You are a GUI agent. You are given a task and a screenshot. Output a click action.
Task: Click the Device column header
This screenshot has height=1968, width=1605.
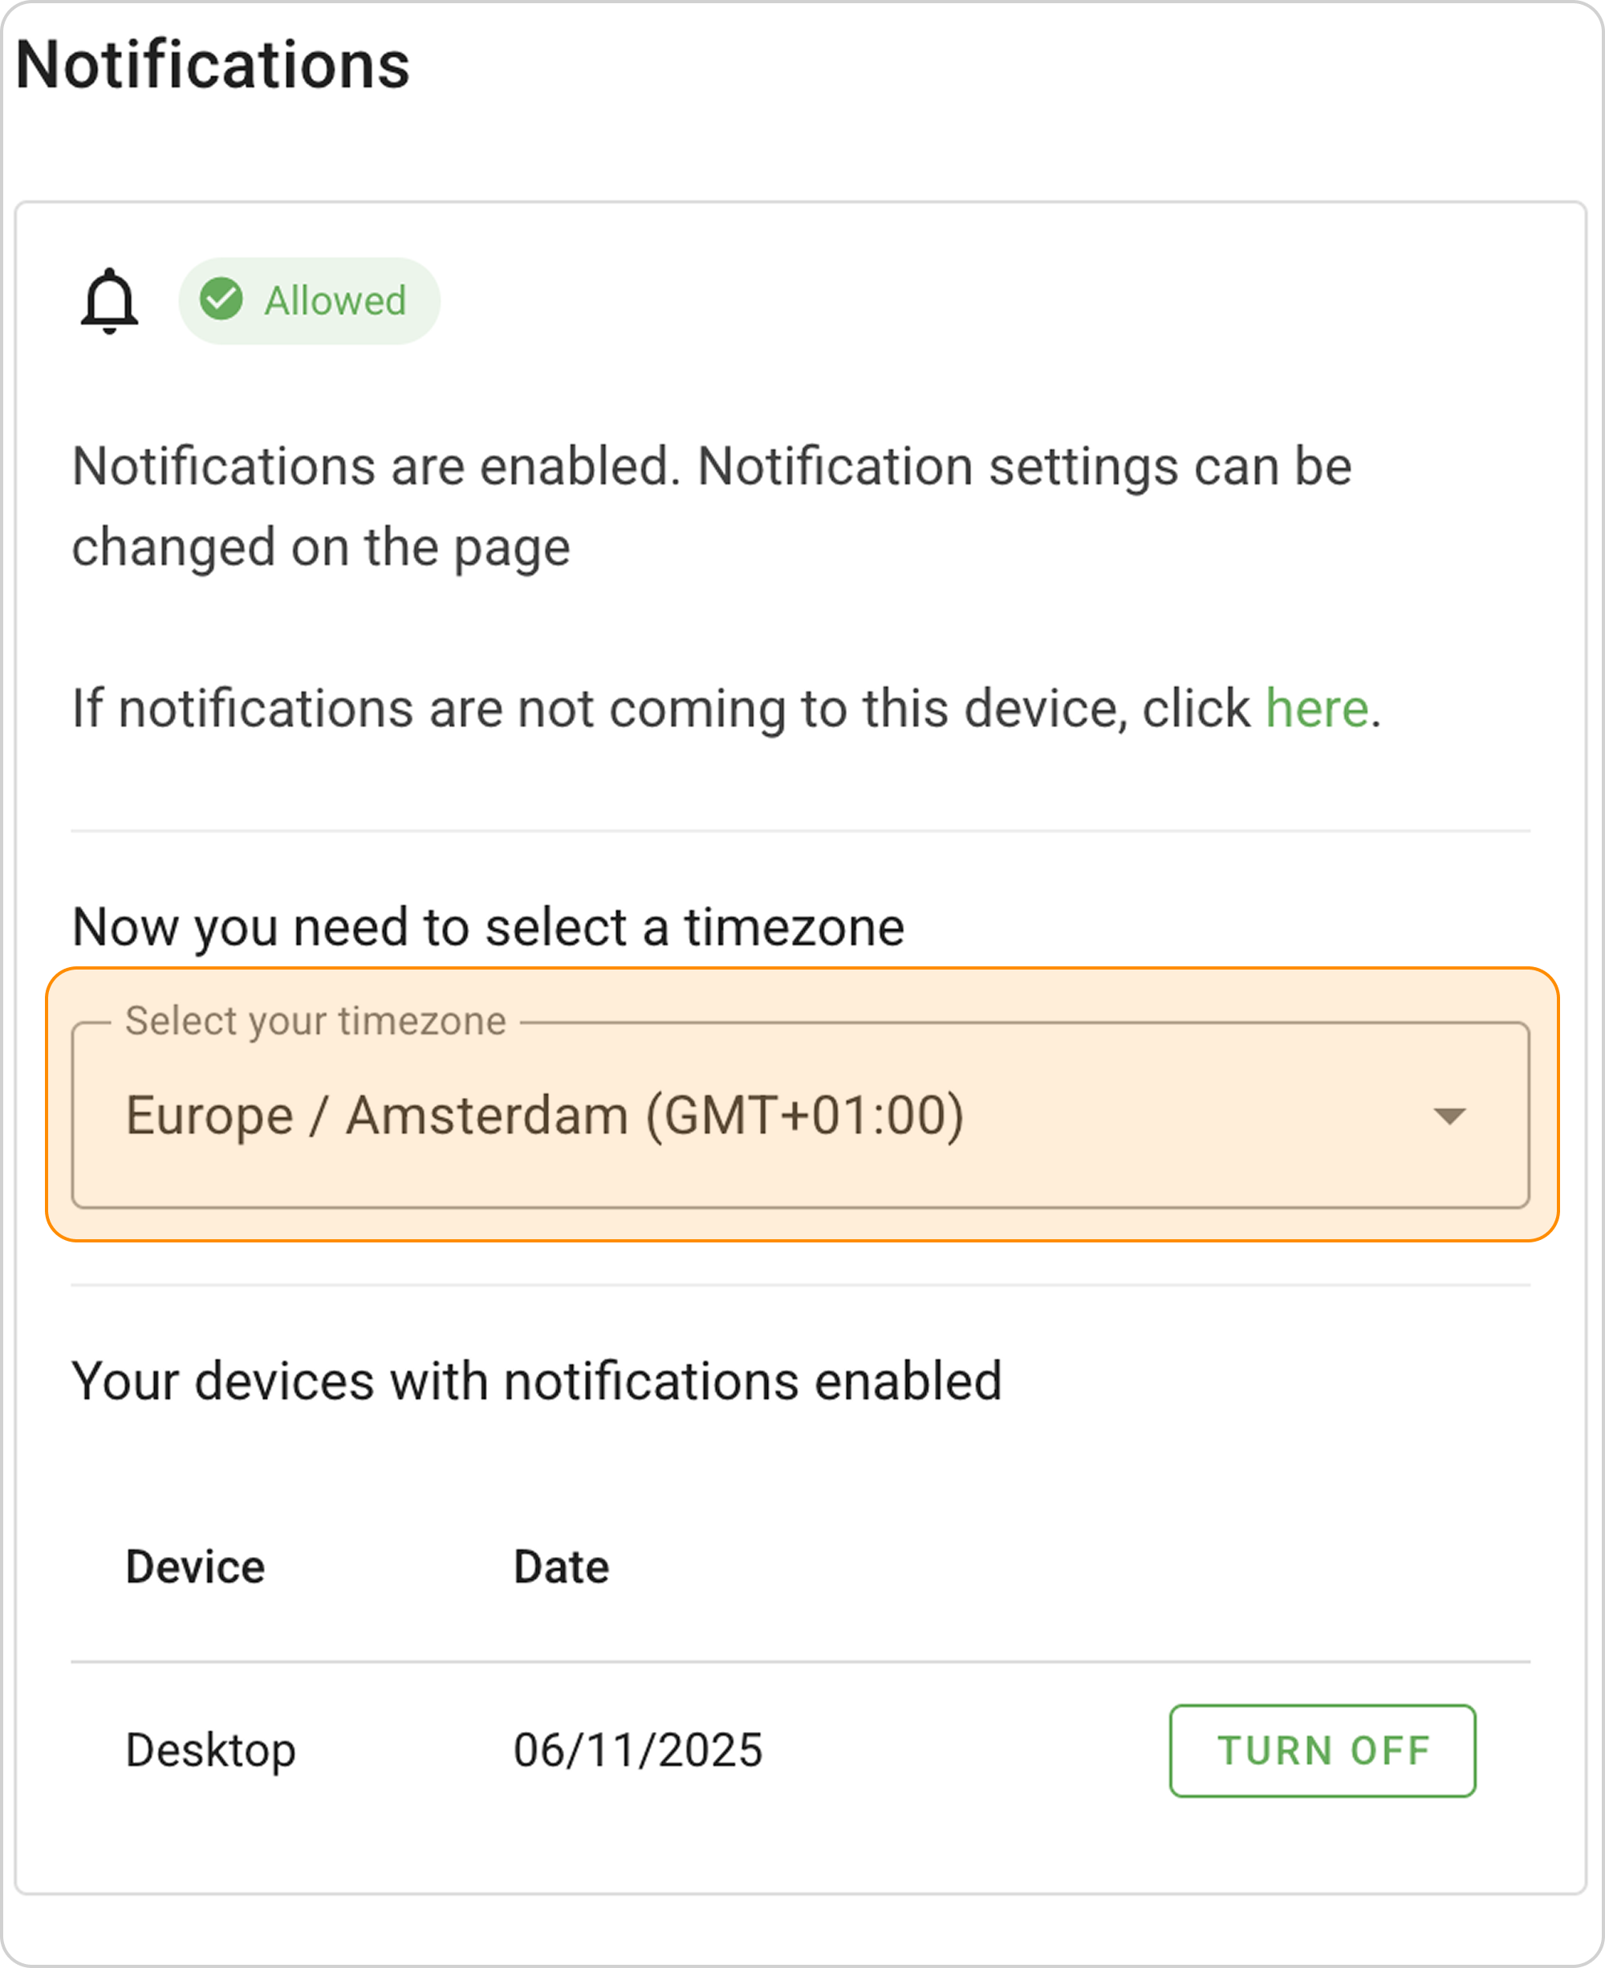pyautogui.click(x=195, y=1567)
